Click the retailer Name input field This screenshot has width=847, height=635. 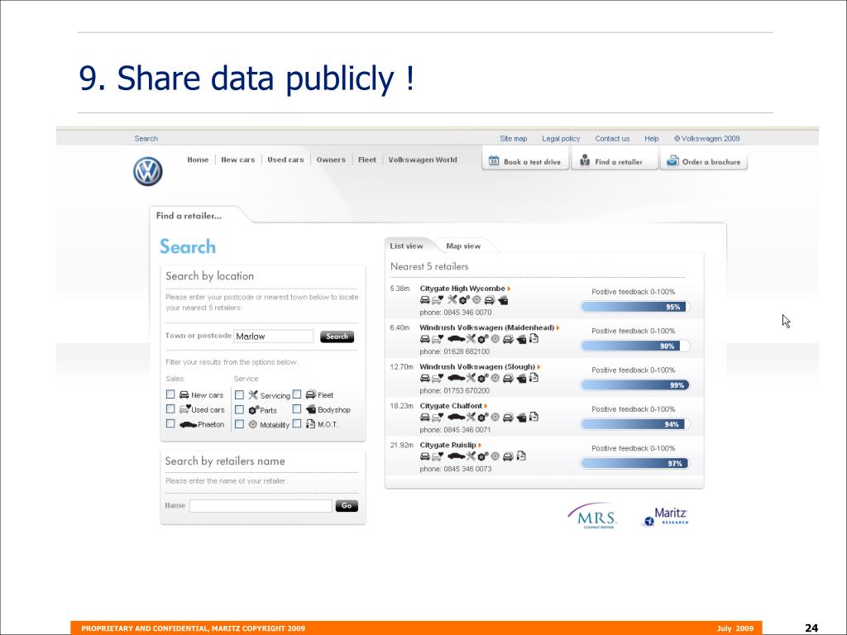[261, 506]
